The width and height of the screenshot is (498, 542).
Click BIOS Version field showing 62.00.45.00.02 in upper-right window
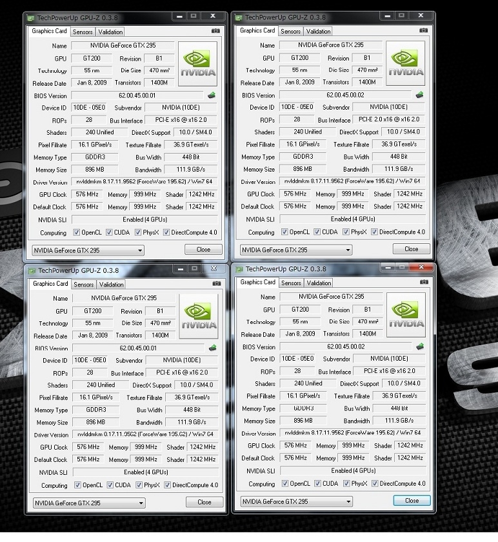(x=345, y=95)
